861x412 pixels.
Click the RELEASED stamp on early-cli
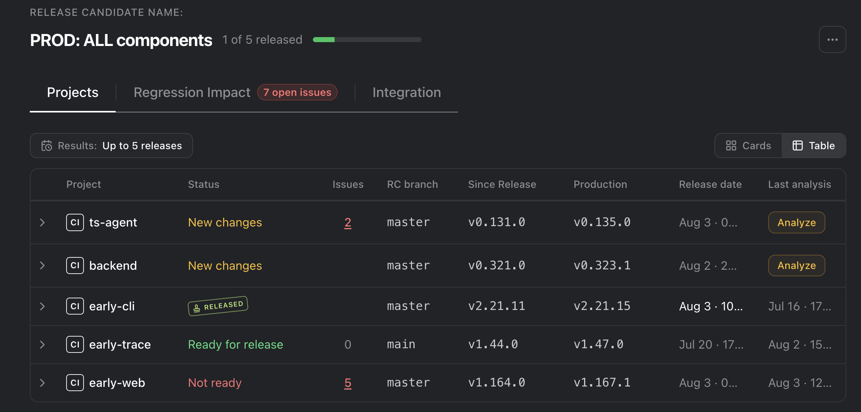tap(218, 306)
